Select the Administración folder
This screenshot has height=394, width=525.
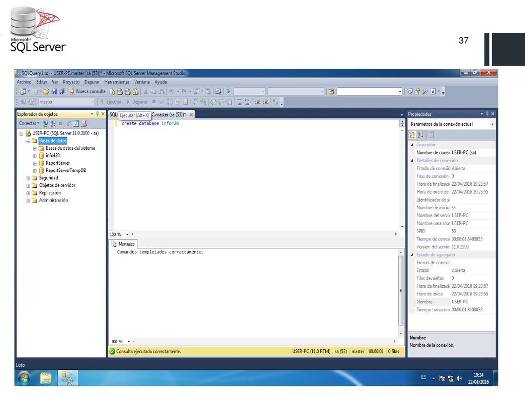coord(53,200)
